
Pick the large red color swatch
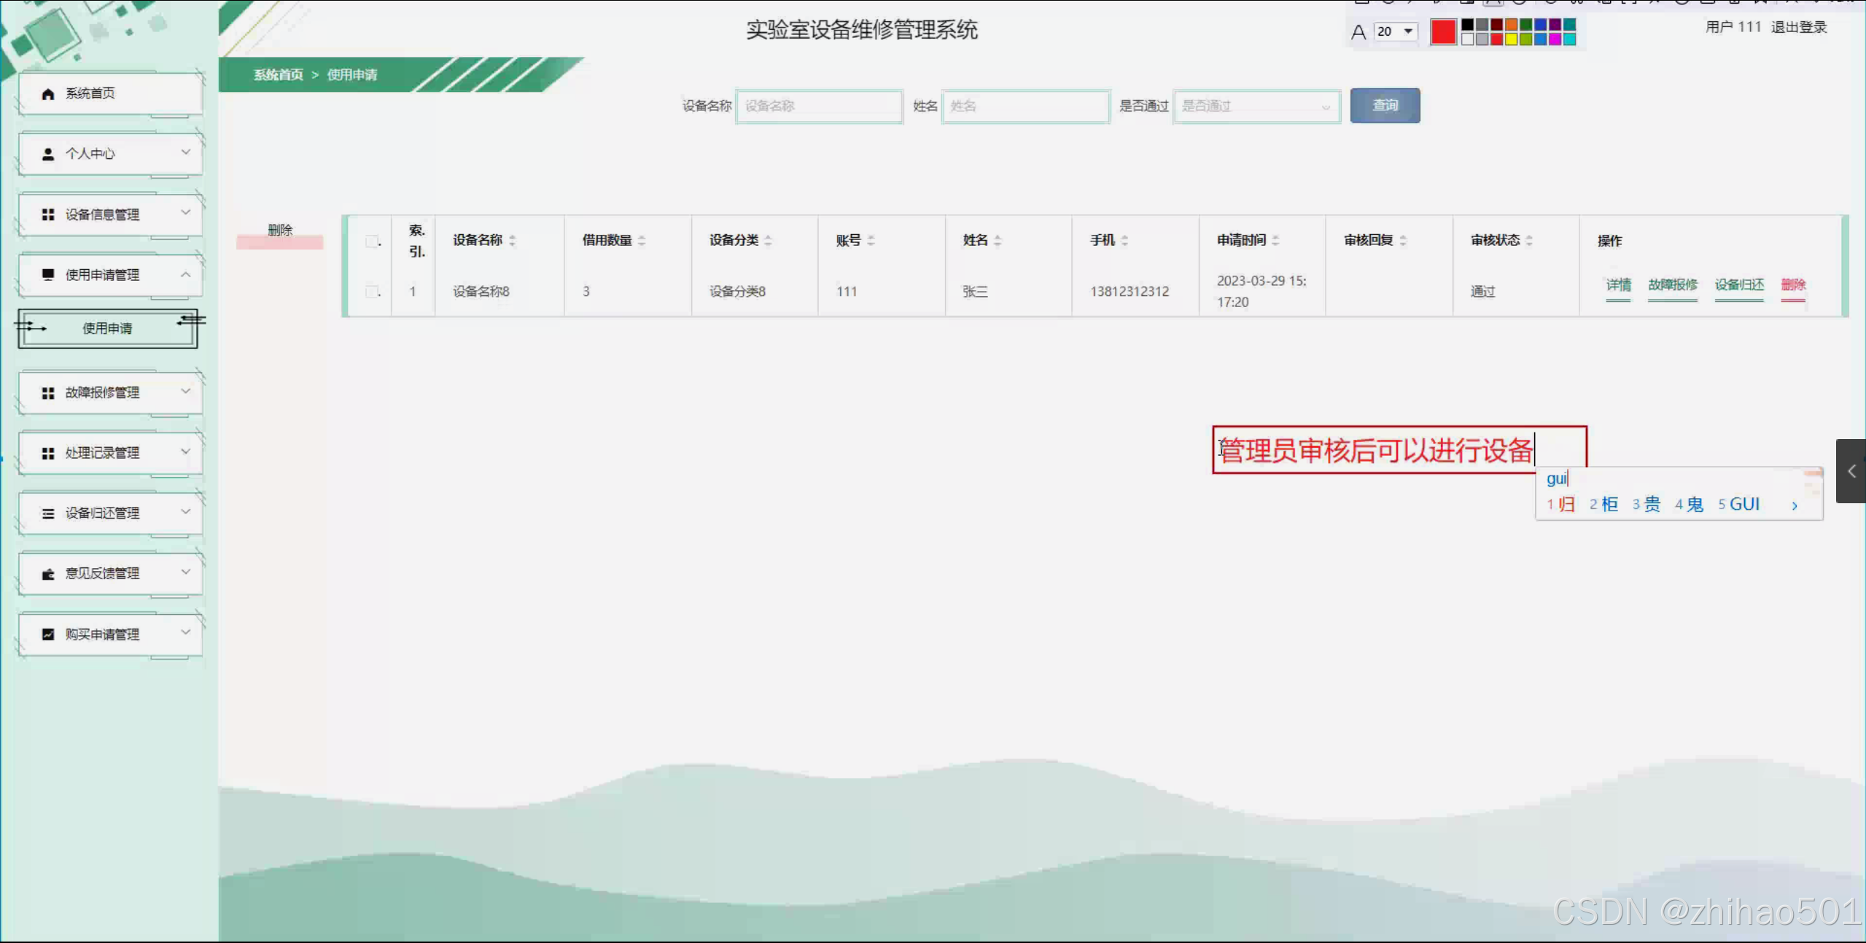tap(1443, 32)
